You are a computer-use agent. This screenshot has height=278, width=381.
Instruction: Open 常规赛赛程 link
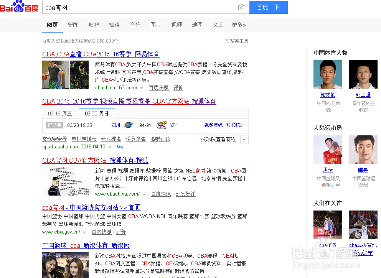tap(54, 139)
